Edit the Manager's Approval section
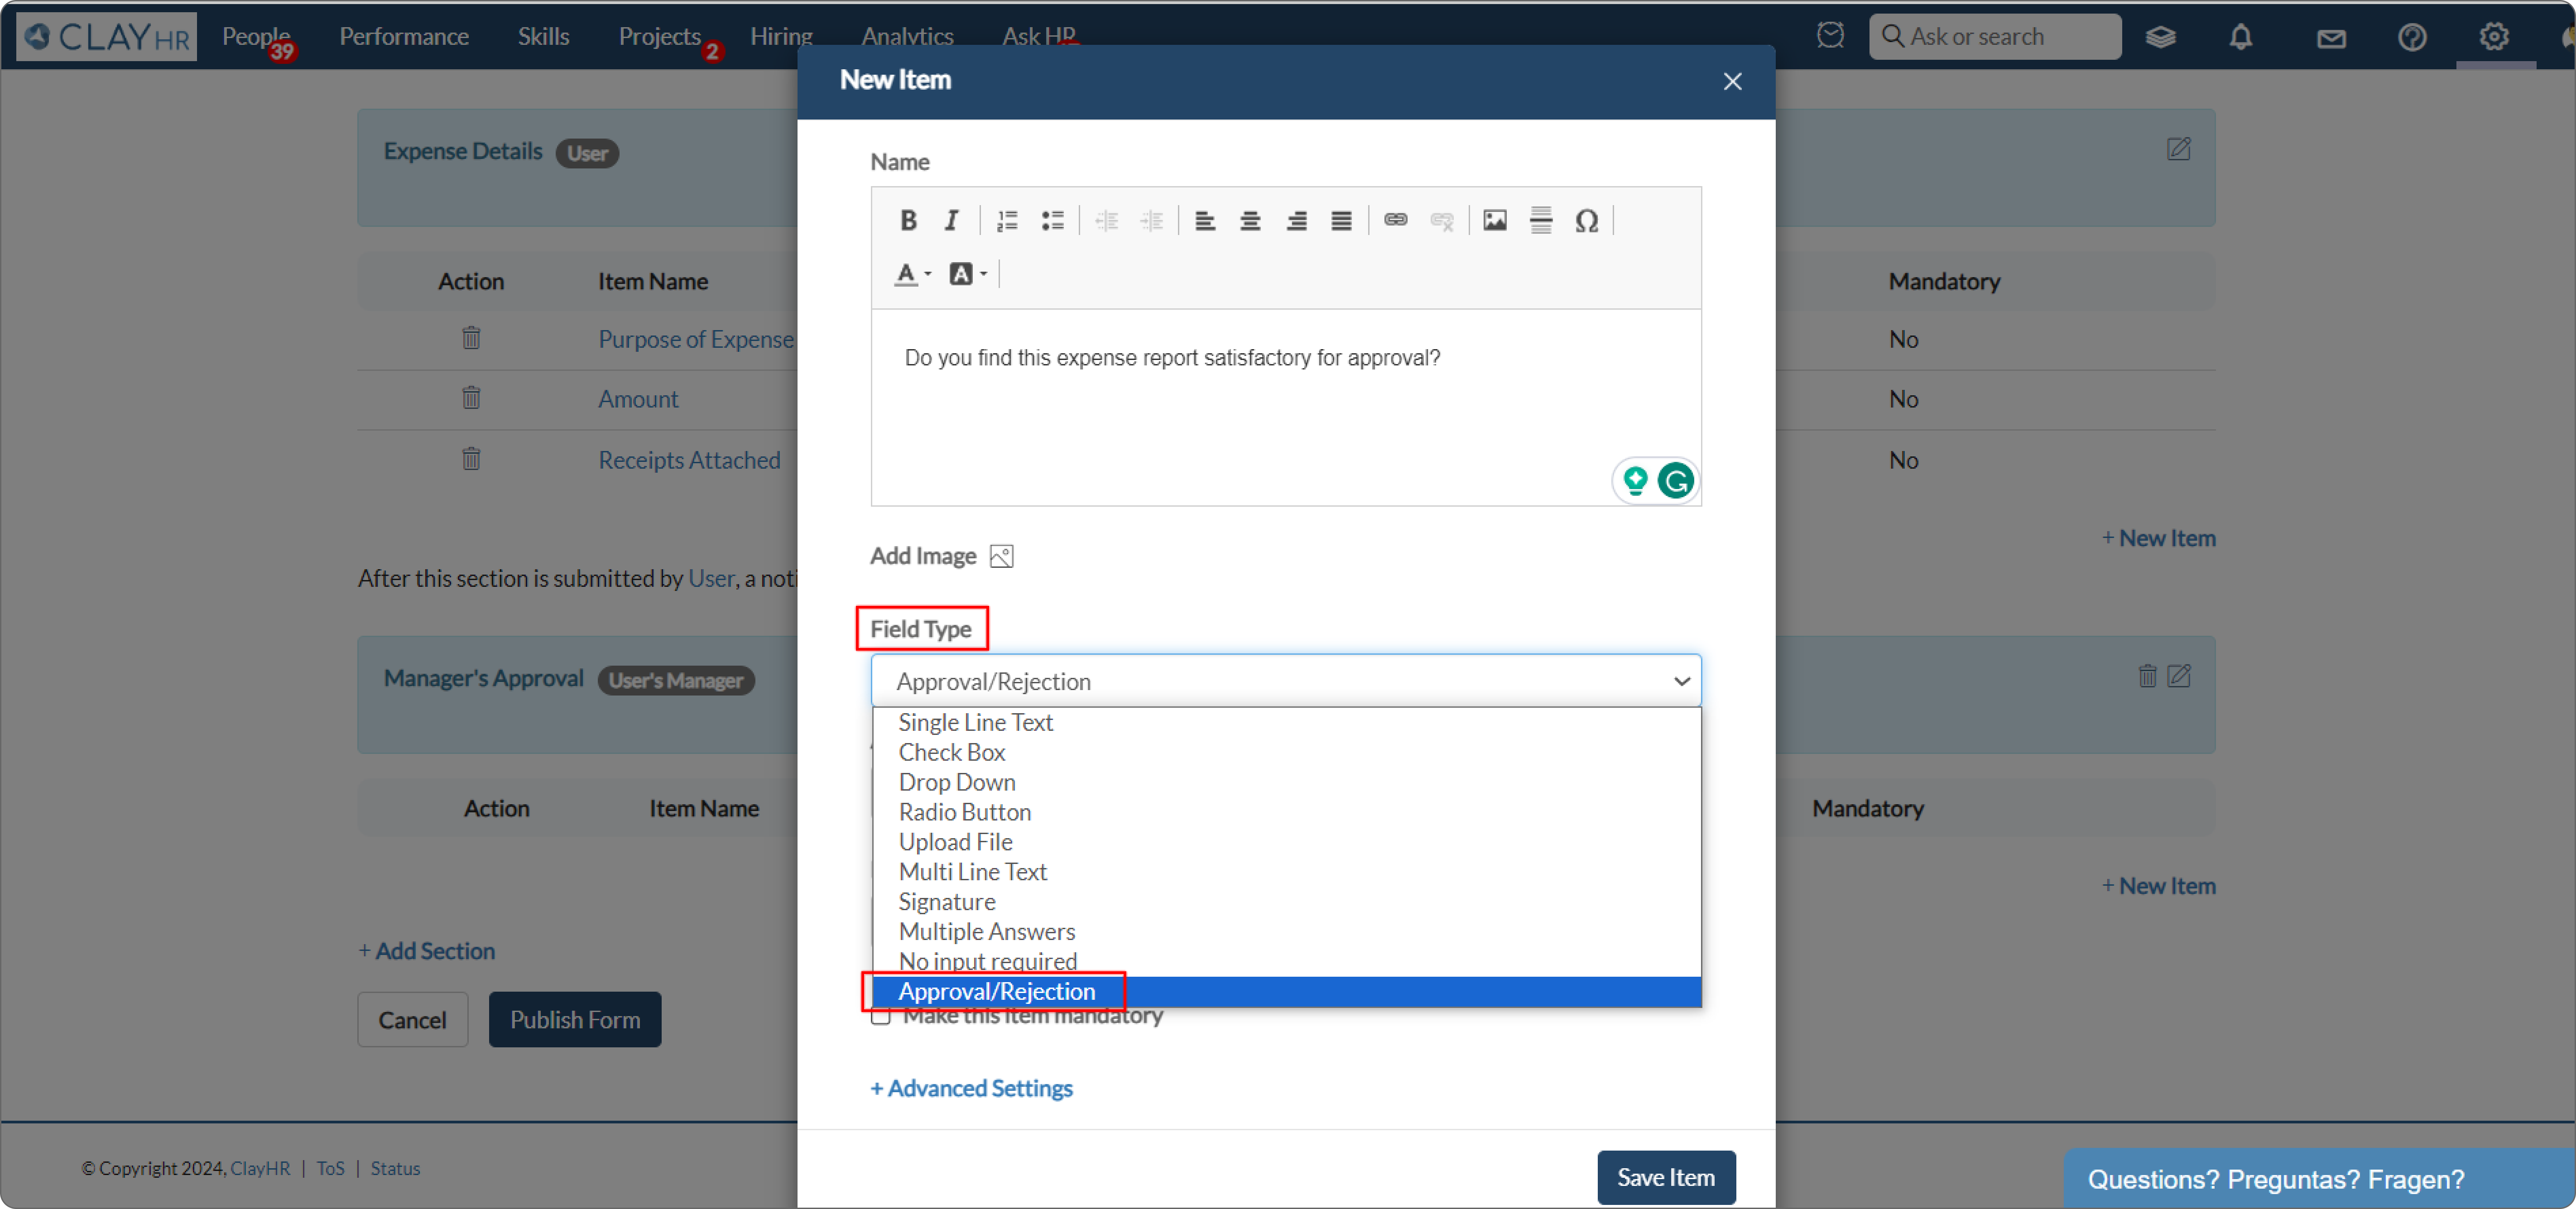Viewport: 2576px width, 1209px height. pos(2178,676)
